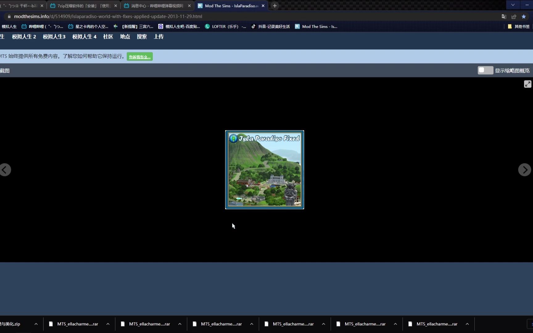Close the Mod The Sims tab
533x333 pixels.
[263, 6]
